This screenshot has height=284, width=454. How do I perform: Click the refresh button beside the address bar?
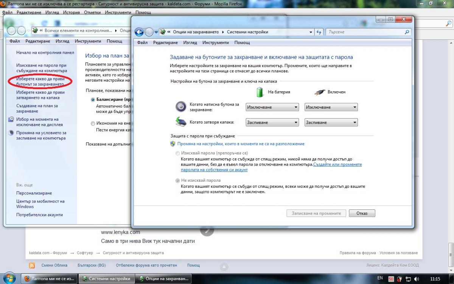coord(319,32)
